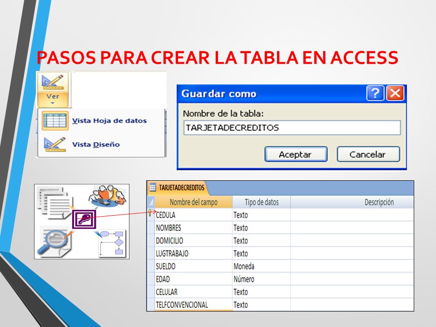This screenshot has width=436, height=327.
Task: Click the datasheet grid icon
Action: coord(55,121)
